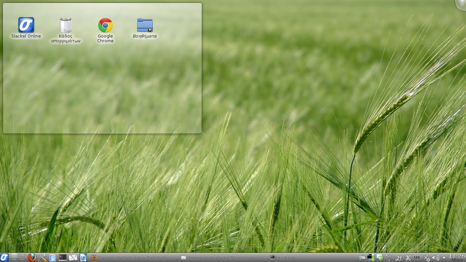Open the system settings wrench icon
466x262 pixels.
tap(42, 258)
